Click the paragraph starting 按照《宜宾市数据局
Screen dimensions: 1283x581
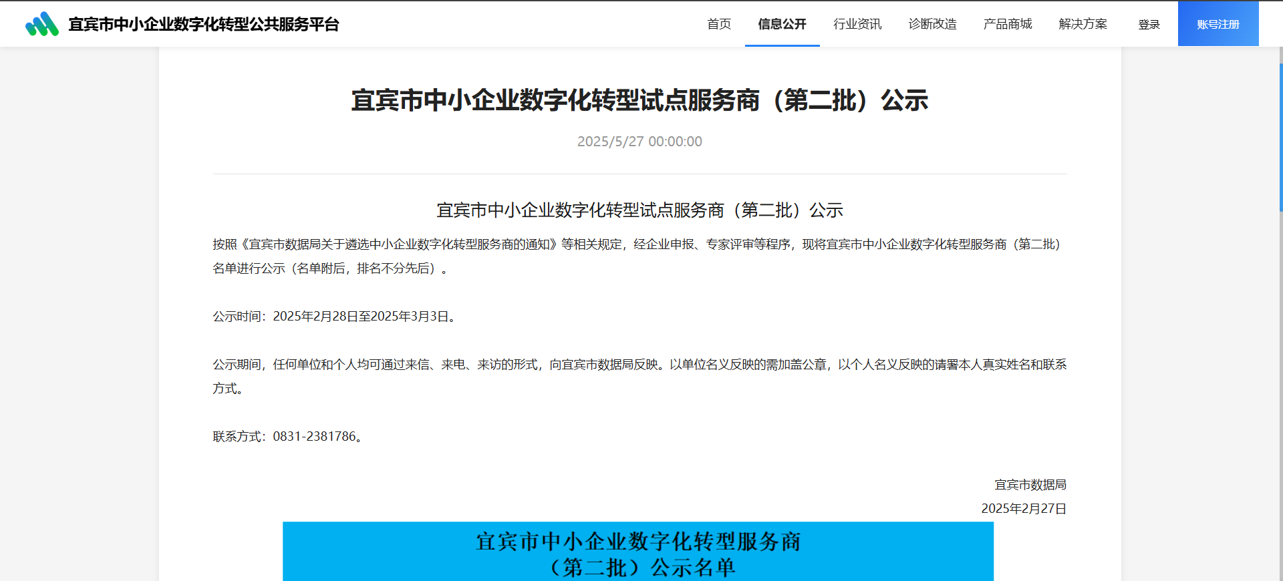pos(639,256)
